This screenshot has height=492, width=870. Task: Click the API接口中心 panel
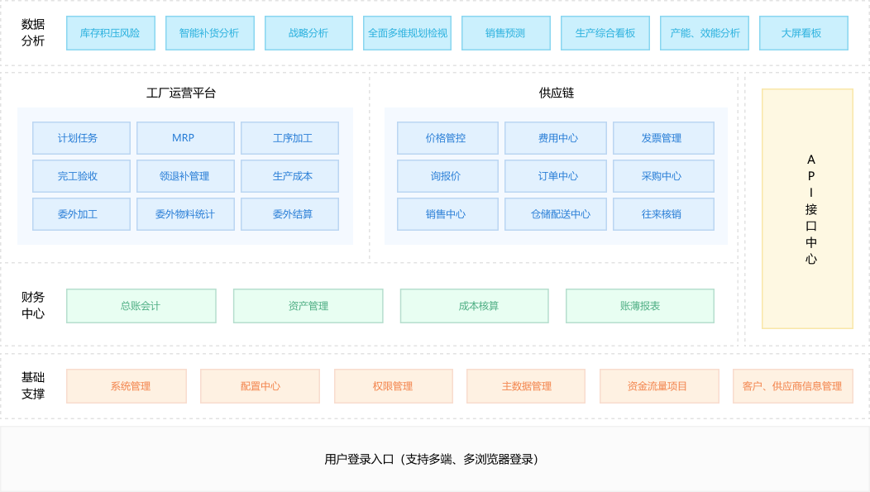coord(807,209)
